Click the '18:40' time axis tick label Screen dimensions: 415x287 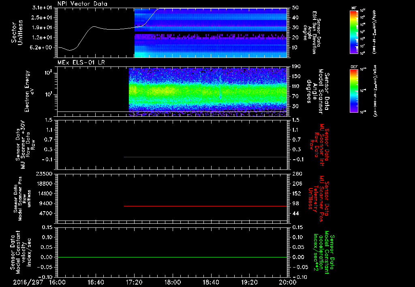211,282
